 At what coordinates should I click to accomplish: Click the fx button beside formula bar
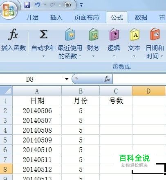click(107, 79)
